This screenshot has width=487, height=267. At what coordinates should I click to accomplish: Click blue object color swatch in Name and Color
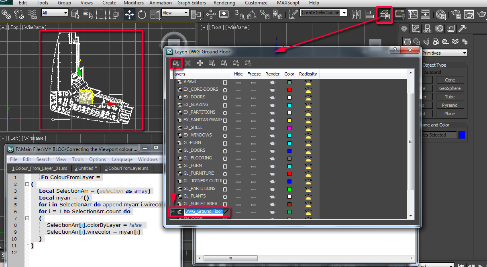[x=462, y=135]
